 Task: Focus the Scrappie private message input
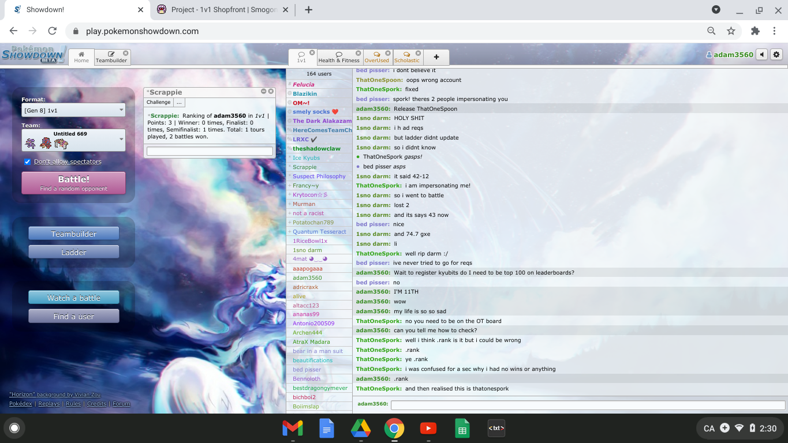click(x=210, y=151)
